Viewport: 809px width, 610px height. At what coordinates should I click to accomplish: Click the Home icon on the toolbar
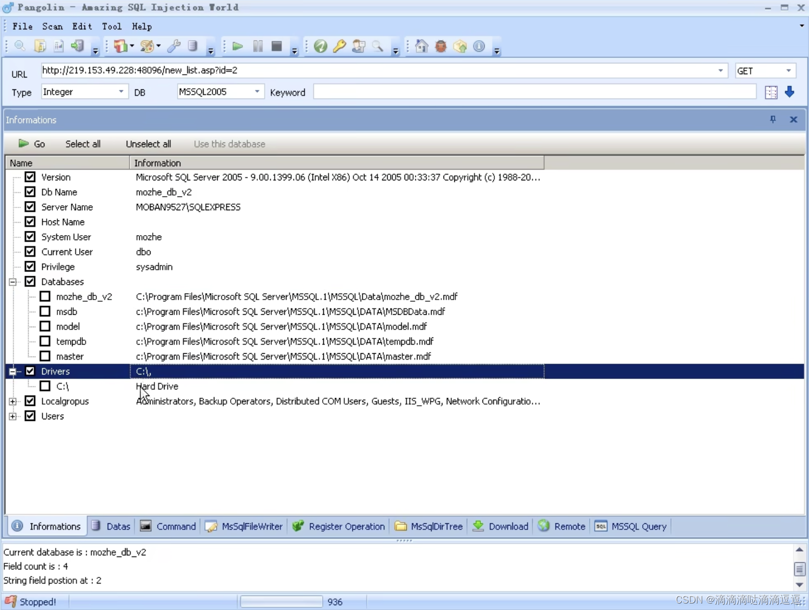point(421,47)
